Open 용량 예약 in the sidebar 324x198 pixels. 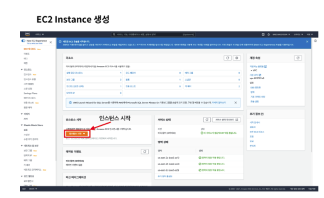28,108
